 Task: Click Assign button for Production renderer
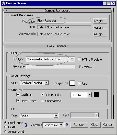pyautogui.click(x=100, y=21)
